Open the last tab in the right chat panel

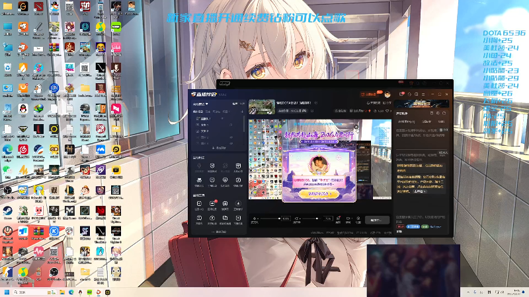[441, 121]
